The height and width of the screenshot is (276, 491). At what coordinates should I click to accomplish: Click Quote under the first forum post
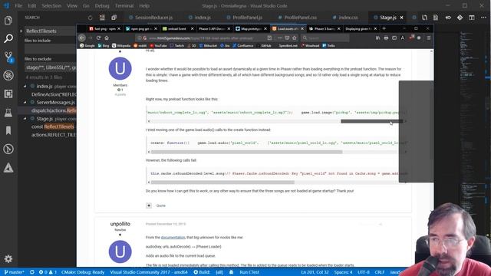click(161, 205)
